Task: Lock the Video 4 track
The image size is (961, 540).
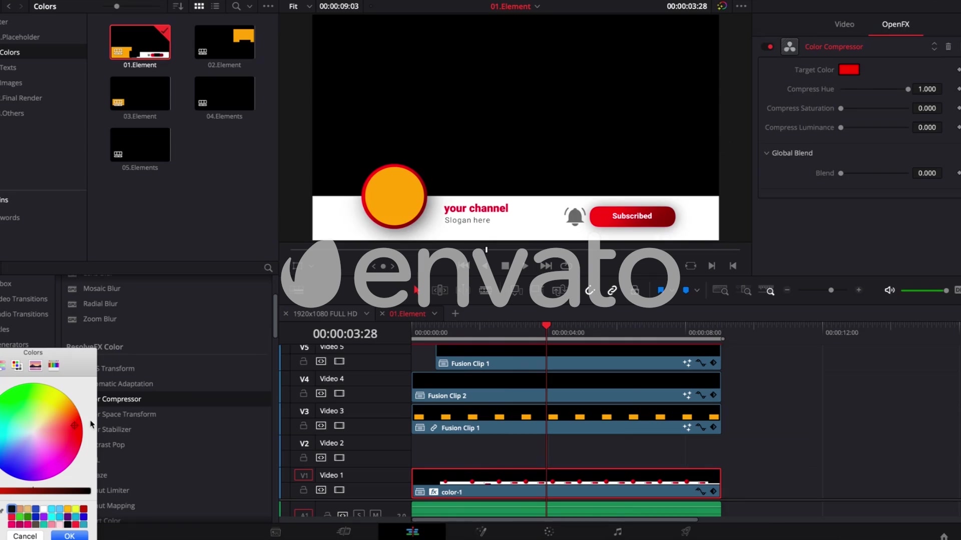Action: tap(303, 393)
